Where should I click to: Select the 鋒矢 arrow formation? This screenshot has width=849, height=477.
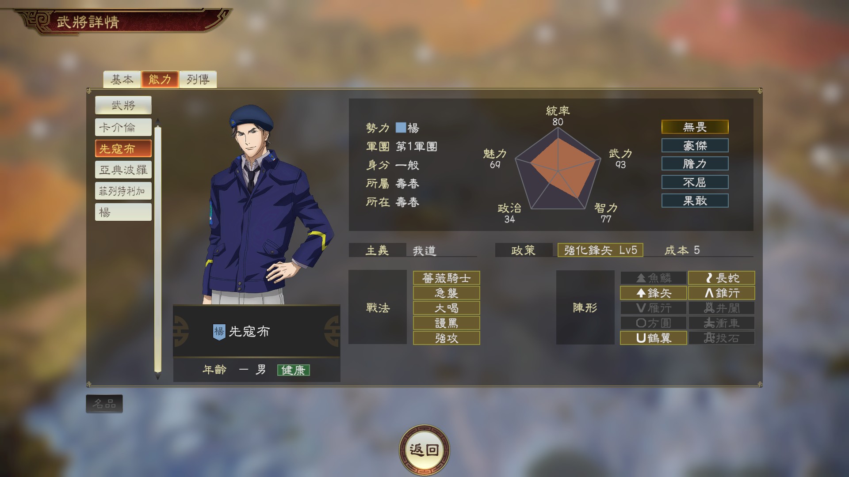[654, 293]
